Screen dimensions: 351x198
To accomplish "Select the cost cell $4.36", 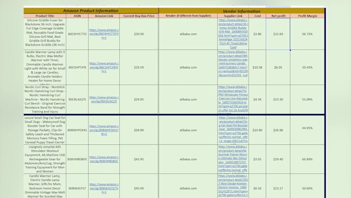I will point(258,99).
